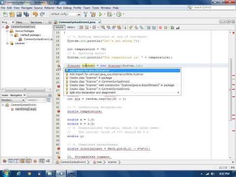Switch to the Files tab

point(19,22)
